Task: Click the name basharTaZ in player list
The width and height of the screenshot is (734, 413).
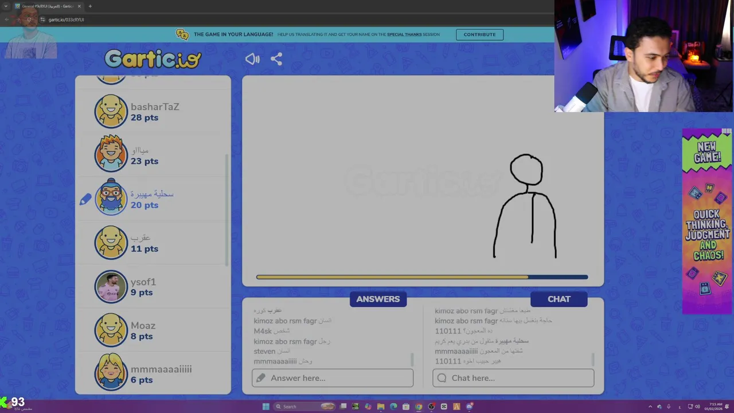Action: click(x=155, y=107)
